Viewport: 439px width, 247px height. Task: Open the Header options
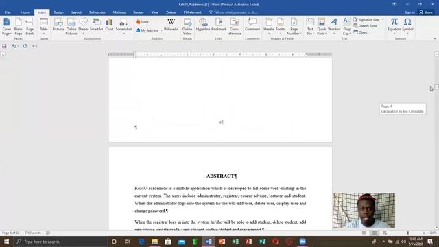(269, 27)
